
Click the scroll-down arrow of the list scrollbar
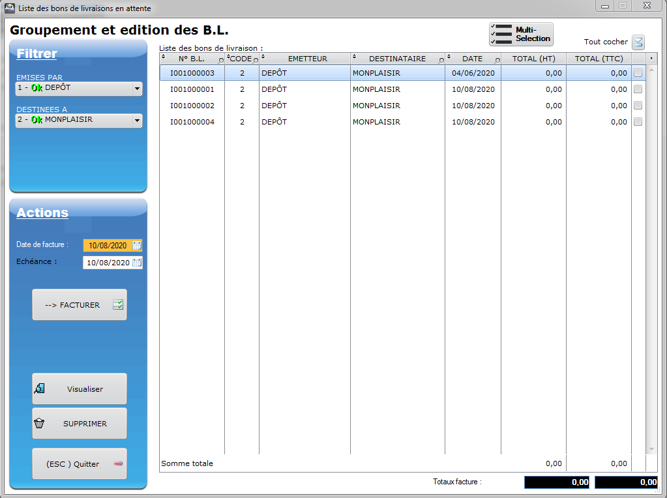tap(651, 449)
